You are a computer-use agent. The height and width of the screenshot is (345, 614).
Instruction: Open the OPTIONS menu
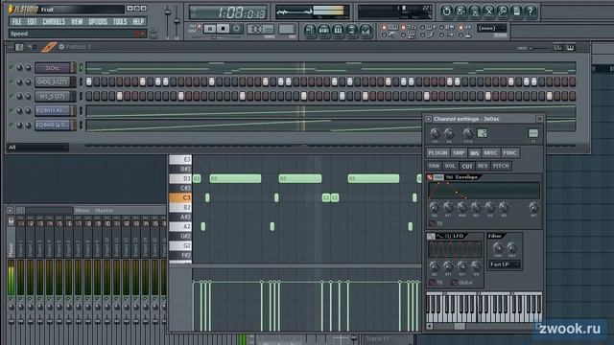98,21
